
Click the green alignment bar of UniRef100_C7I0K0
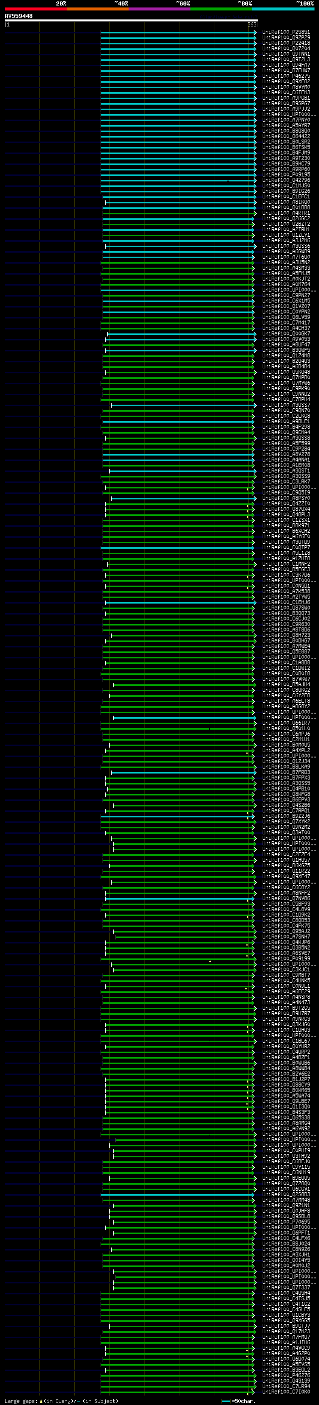tap(178, 1392)
